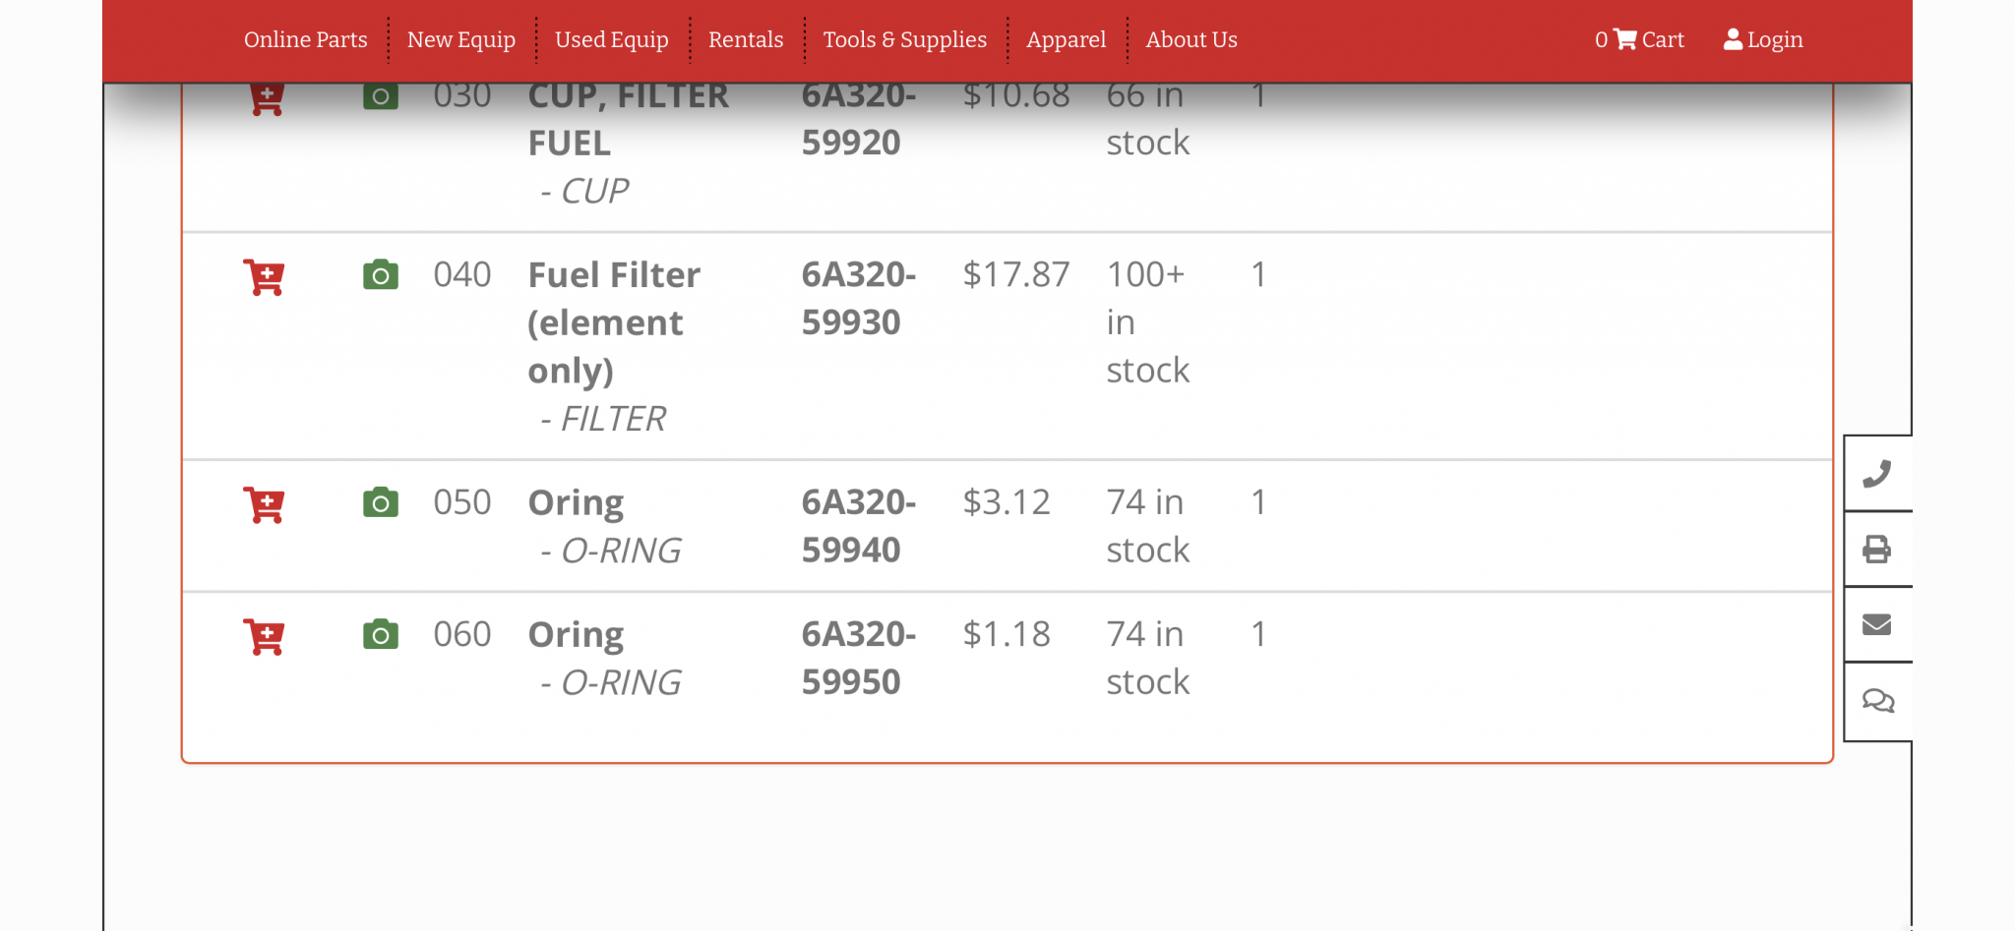This screenshot has height=931, width=2015.
Task: View photo of Oring item 050
Action: pyautogui.click(x=381, y=502)
